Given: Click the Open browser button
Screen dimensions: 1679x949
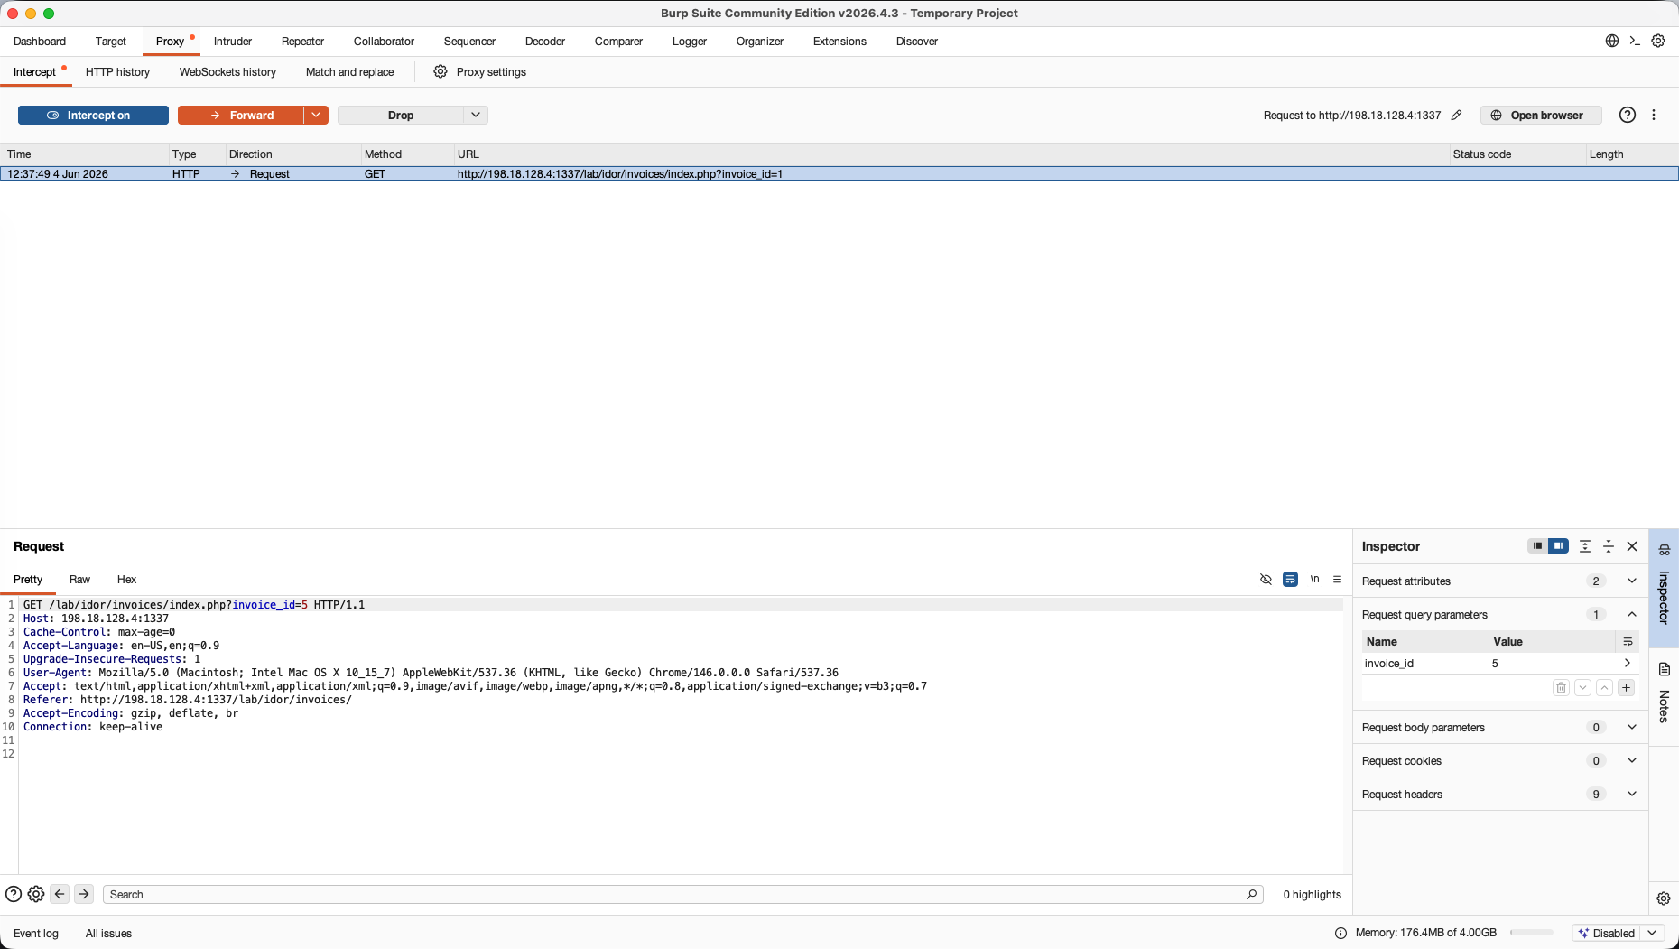Looking at the screenshot, I should pyautogui.click(x=1540, y=115).
